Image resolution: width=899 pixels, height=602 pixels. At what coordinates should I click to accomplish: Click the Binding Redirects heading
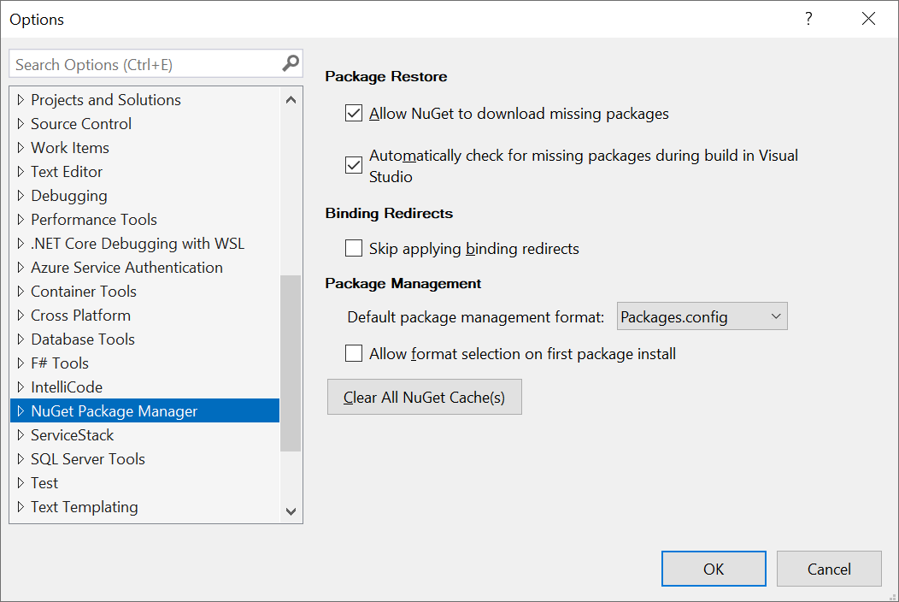tap(389, 214)
